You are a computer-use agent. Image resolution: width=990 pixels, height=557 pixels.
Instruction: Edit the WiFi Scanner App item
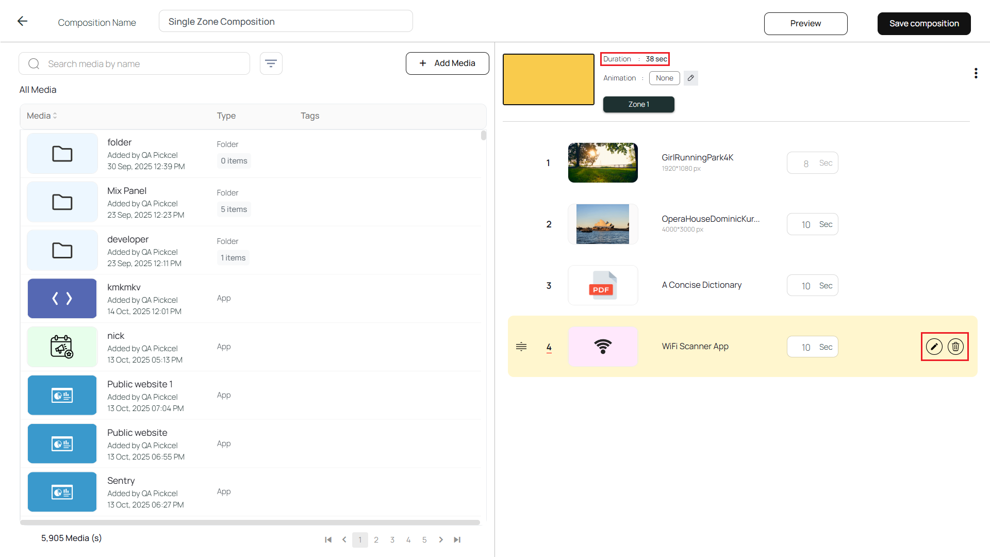[934, 347]
